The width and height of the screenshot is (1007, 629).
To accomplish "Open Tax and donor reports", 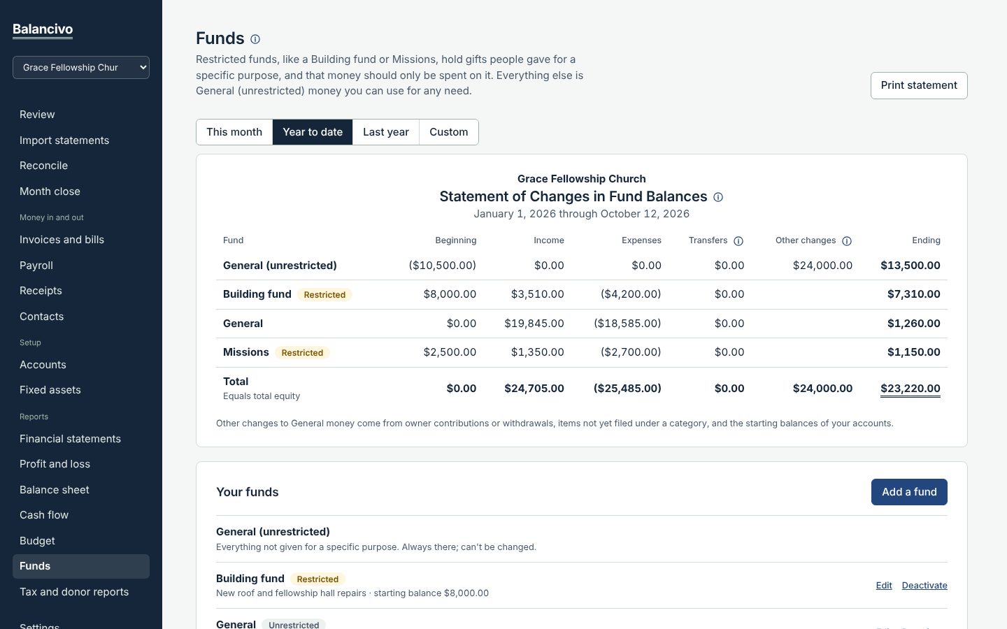I will pos(81,592).
